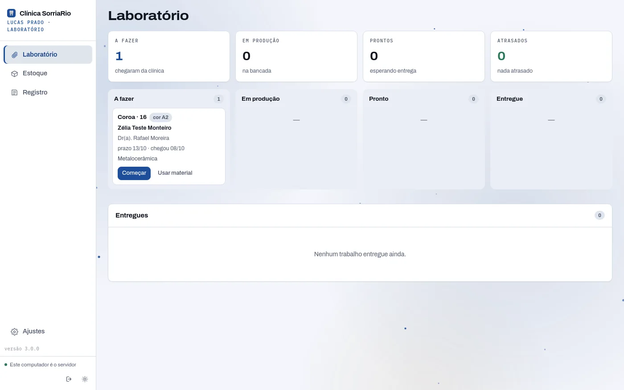Click Dr(a). Rafael Moreira text
The height and width of the screenshot is (390, 624).
[144, 138]
